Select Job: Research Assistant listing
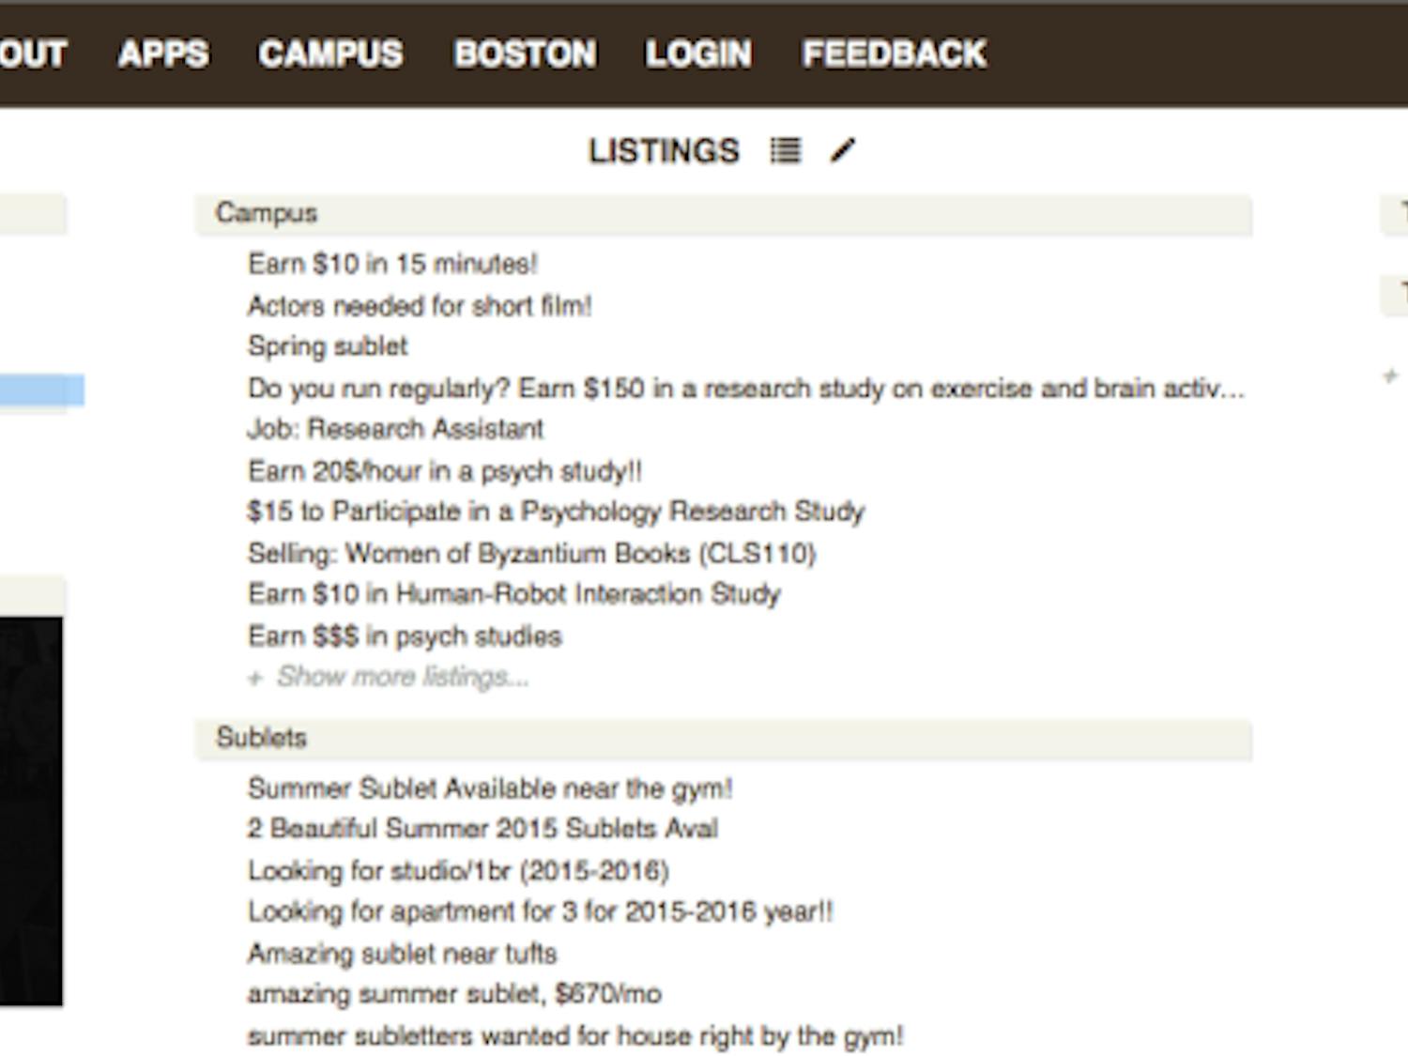Viewport: 1408px width, 1056px height. 395,429
